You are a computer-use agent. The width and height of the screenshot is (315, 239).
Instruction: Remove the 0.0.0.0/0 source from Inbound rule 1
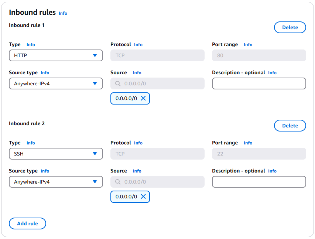(143, 98)
